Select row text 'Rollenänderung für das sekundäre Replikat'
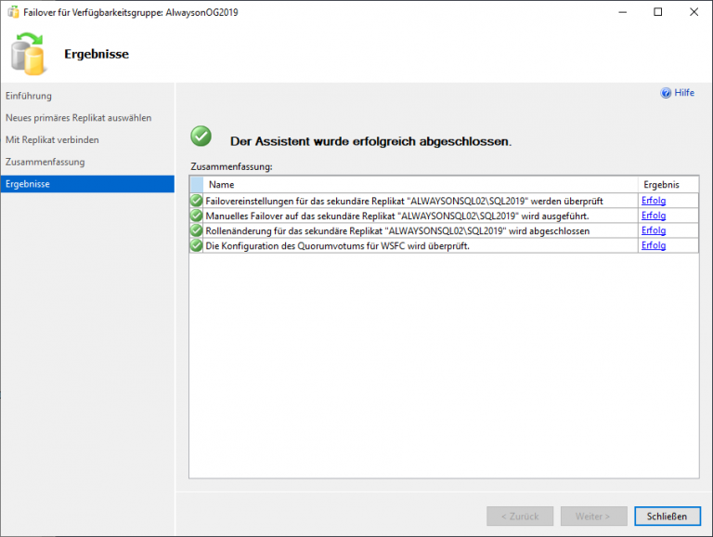713x537 pixels. pyautogui.click(x=397, y=231)
